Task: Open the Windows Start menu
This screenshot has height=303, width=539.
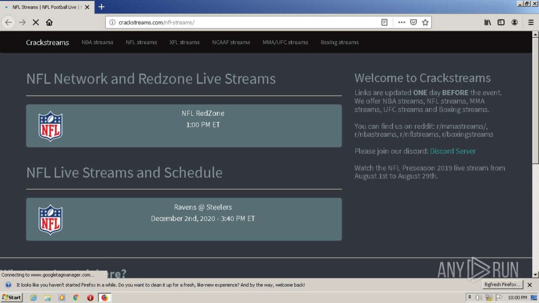Action: (12, 298)
